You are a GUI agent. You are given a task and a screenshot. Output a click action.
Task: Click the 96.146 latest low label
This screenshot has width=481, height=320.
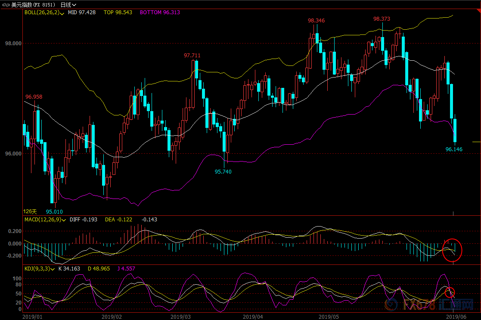(x=453, y=149)
